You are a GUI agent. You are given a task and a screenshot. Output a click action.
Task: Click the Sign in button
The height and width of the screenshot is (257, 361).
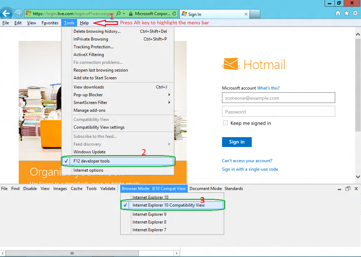(237, 142)
